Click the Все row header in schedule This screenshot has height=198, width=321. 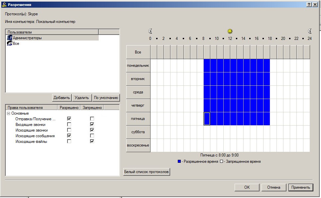click(x=138, y=52)
